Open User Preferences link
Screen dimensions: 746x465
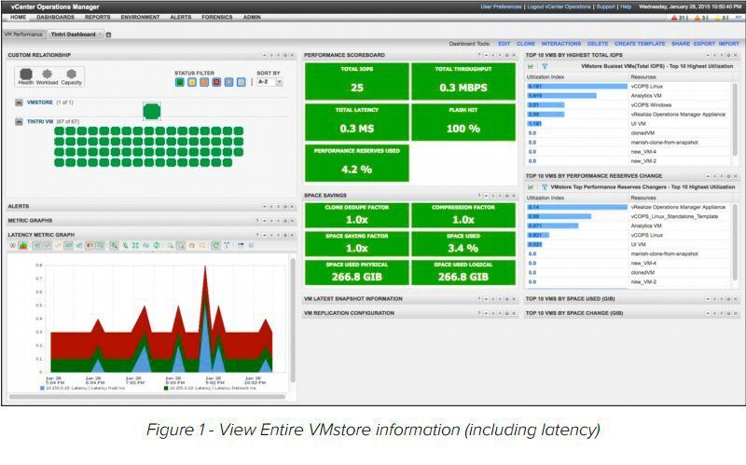501,7
